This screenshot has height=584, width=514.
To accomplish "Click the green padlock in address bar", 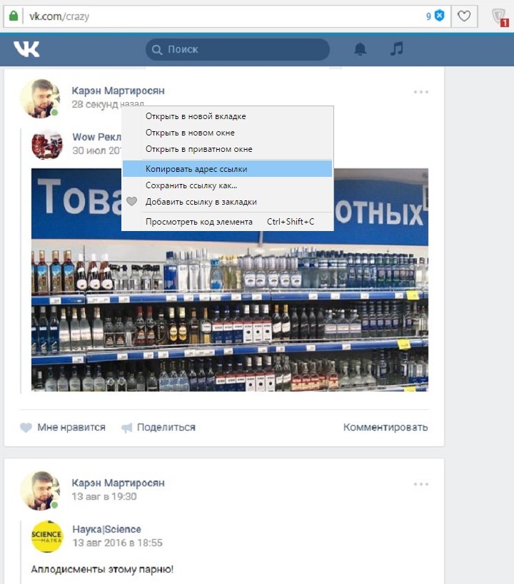I will point(13,16).
